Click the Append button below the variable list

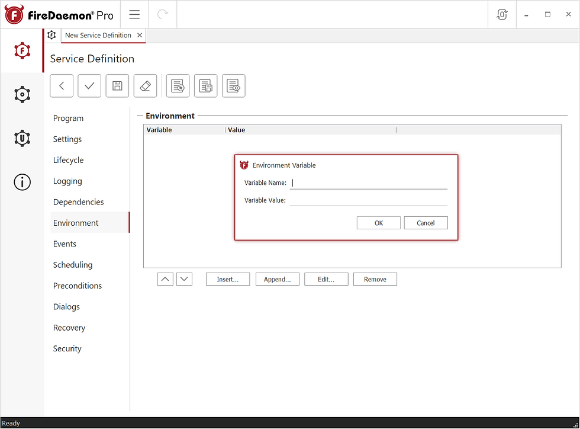tap(277, 278)
